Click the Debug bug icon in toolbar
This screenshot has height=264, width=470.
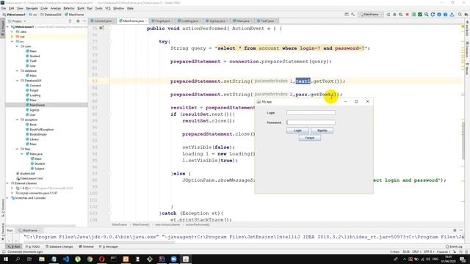pos(394,15)
